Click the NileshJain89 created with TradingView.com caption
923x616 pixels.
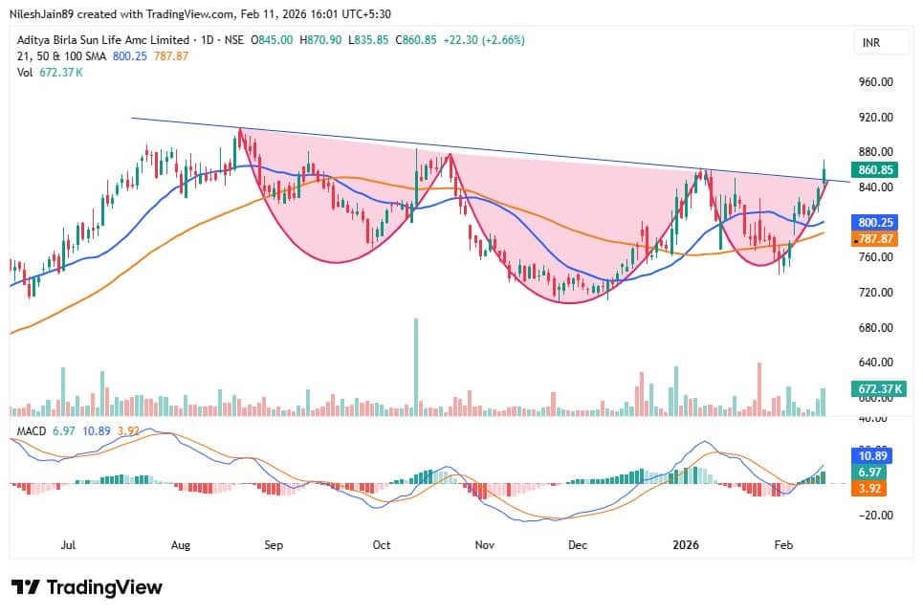(x=200, y=13)
